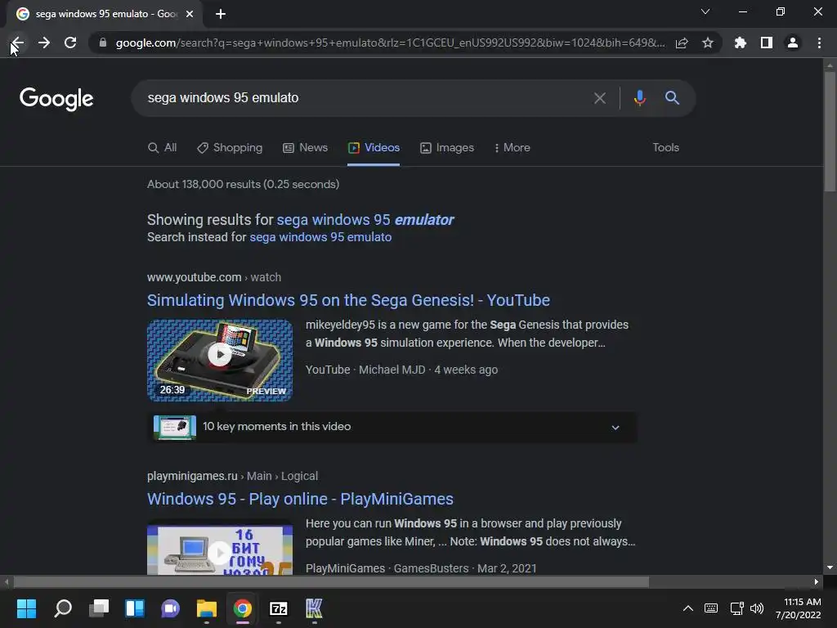Viewport: 837px width, 628px height.
Task: Click playminigames.ru › Main › Logical breadcrumb
Action: coord(233,477)
